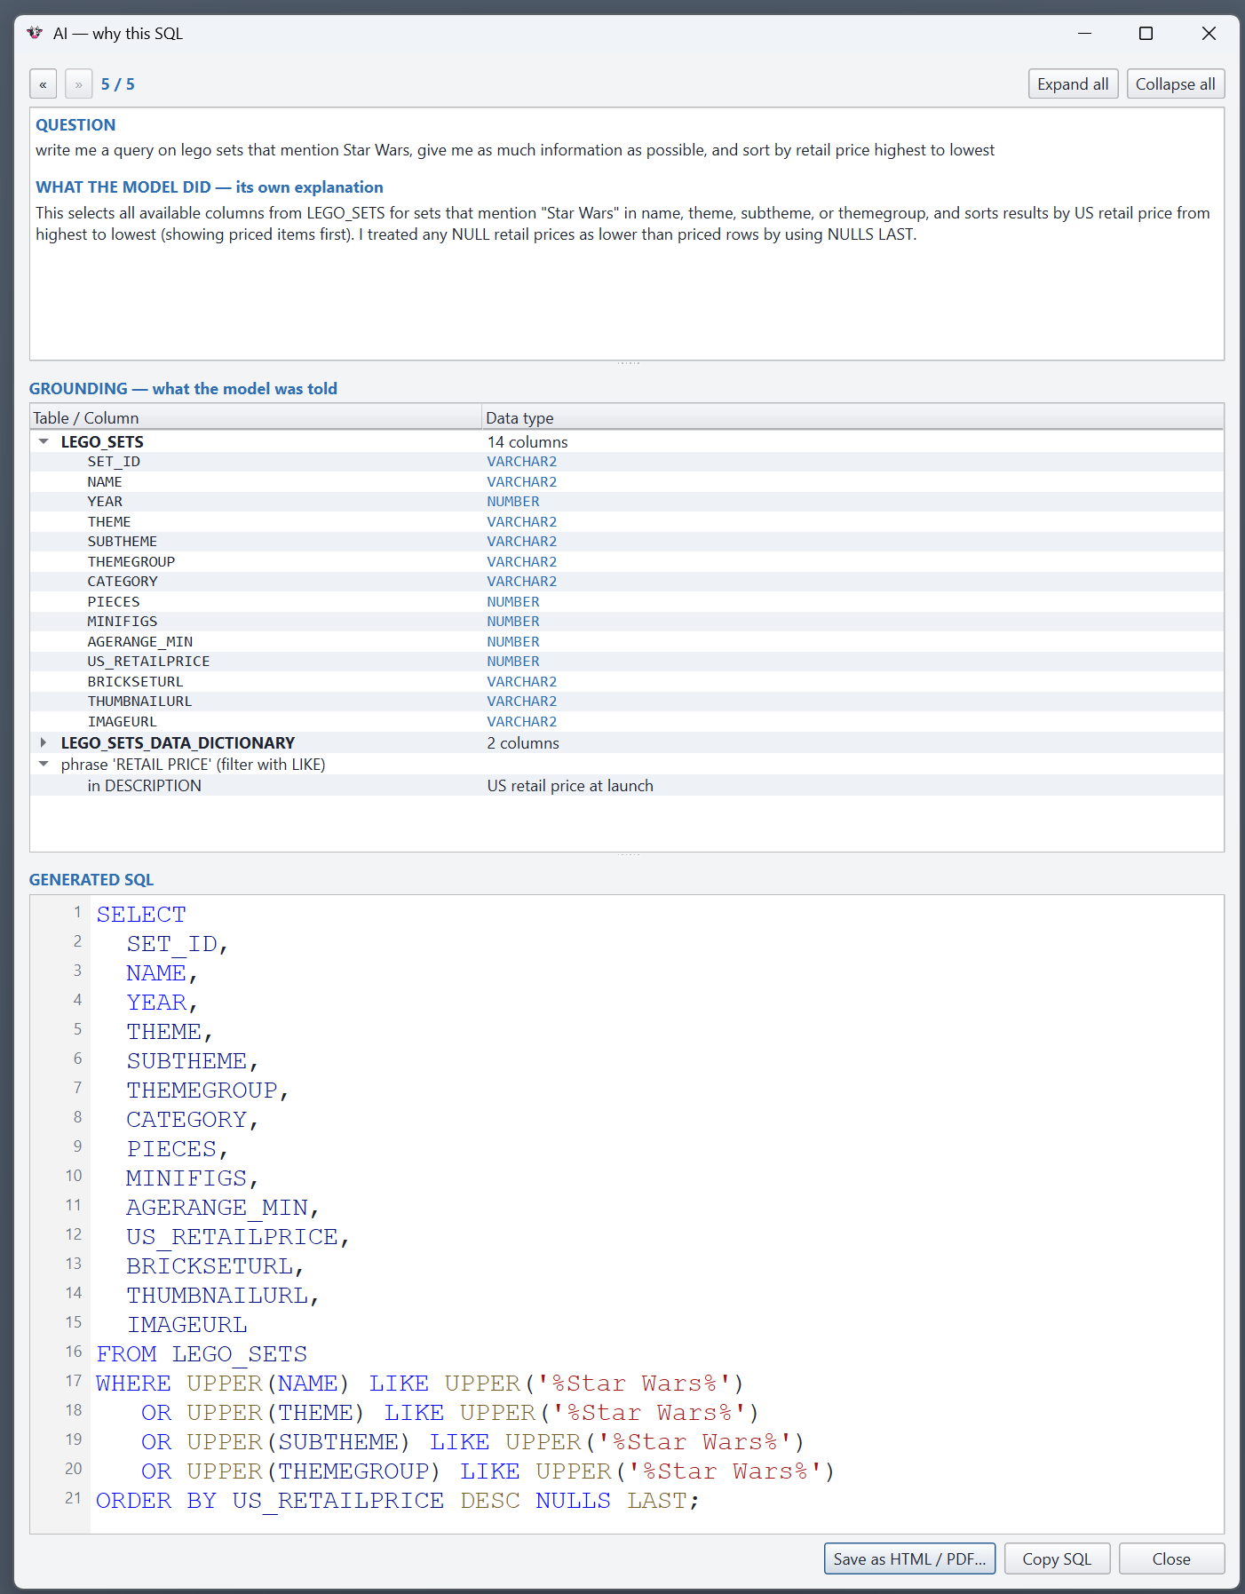The image size is (1245, 1594).
Task: Click the Close button at the bottom
Action: (x=1171, y=1559)
